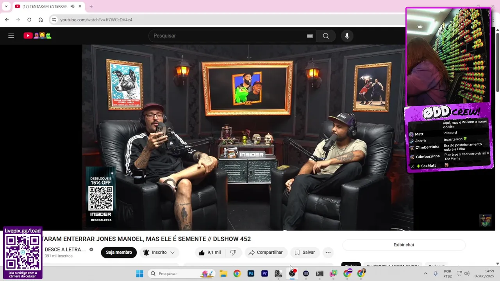Open the chat-star app in taskbar
The width and height of the screenshot is (500, 281).
pos(333,274)
